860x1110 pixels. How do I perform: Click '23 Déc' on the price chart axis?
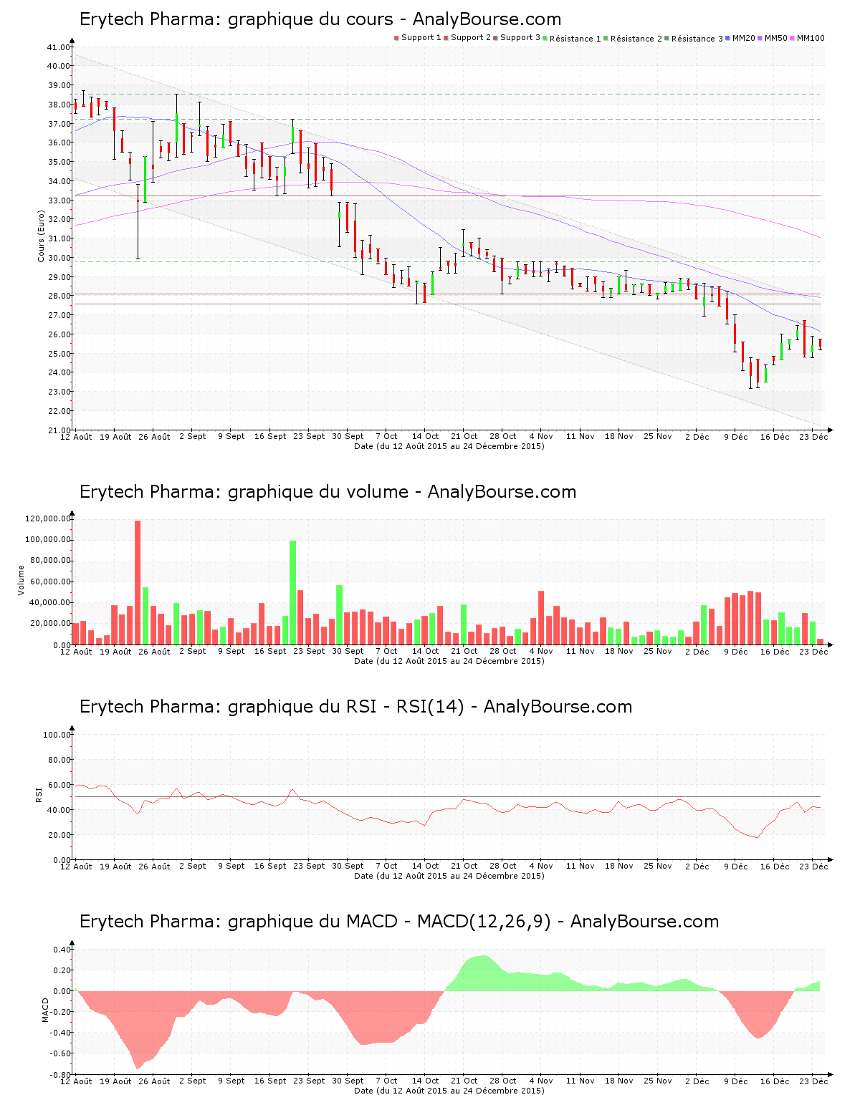point(813,437)
